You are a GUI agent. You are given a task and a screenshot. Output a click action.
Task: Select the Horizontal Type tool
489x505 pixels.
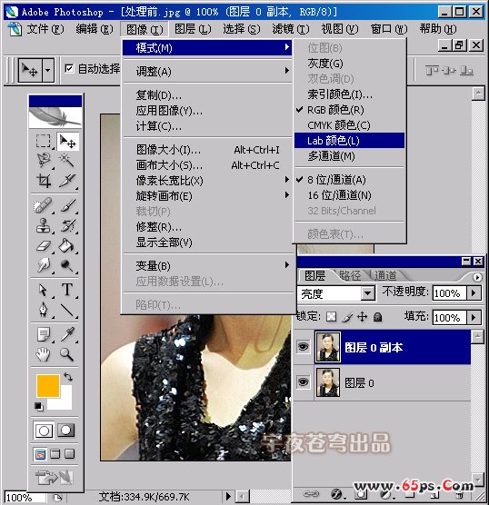coord(67,290)
